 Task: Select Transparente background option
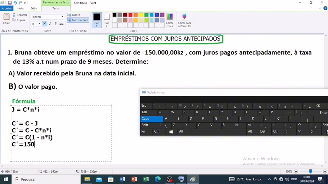pyautogui.click(x=78, y=20)
